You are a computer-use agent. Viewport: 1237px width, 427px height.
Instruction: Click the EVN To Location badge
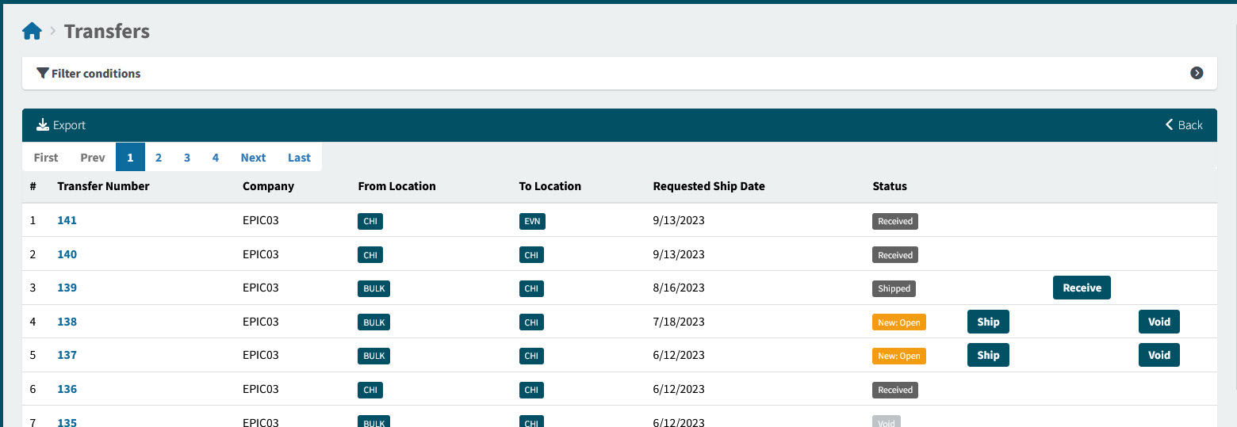[532, 221]
